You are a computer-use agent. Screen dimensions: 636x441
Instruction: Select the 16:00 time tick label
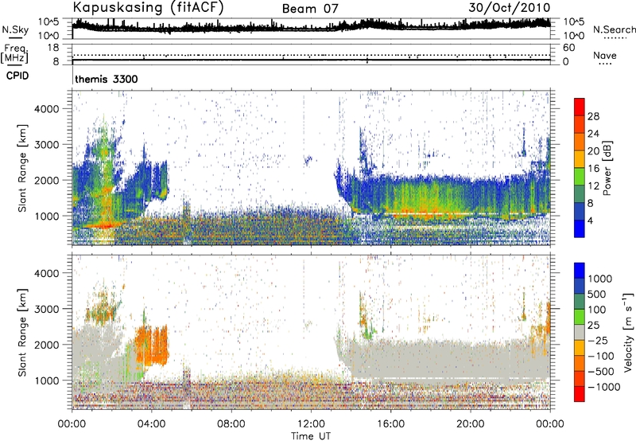pos(390,424)
